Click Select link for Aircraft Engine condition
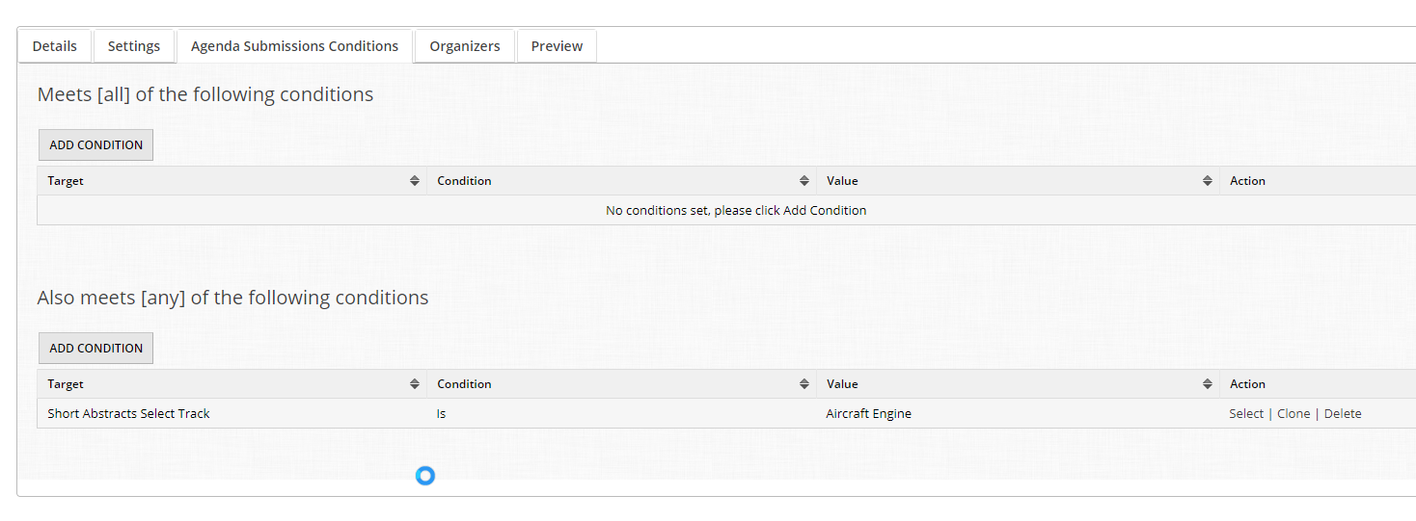This screenshot has width=1416, height=521. click(x=1245, y=414)
